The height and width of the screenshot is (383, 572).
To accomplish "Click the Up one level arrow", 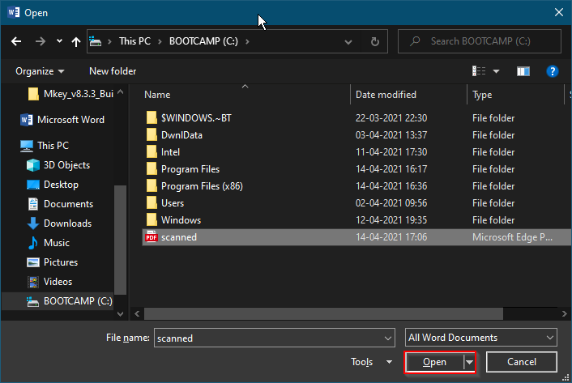I will (75, 41).
